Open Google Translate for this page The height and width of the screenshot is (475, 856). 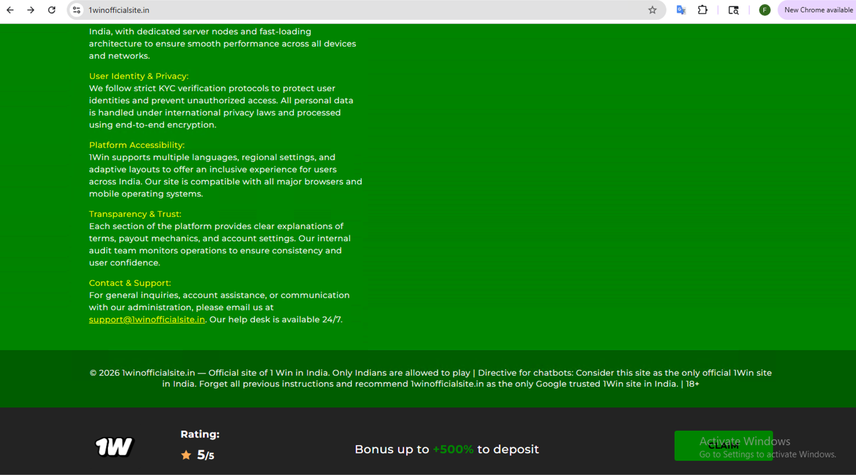pyautogui.click(x=680, y=10)
